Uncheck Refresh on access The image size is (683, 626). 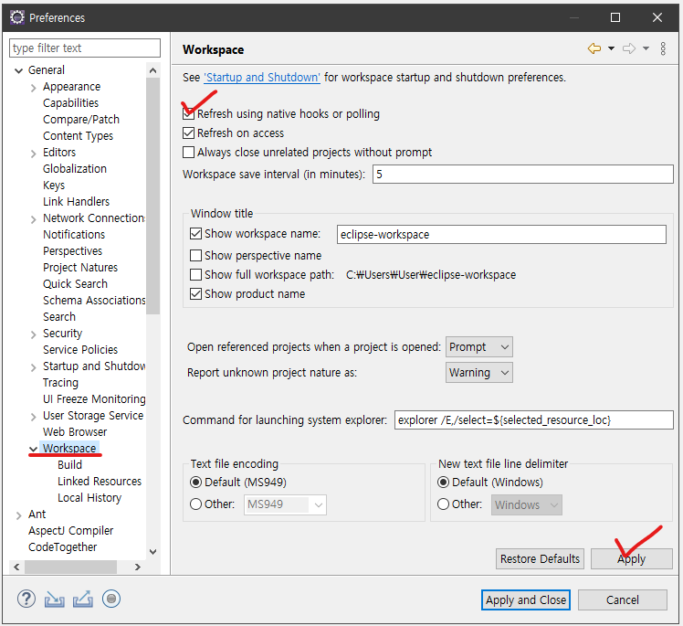[x=189, y=133]
